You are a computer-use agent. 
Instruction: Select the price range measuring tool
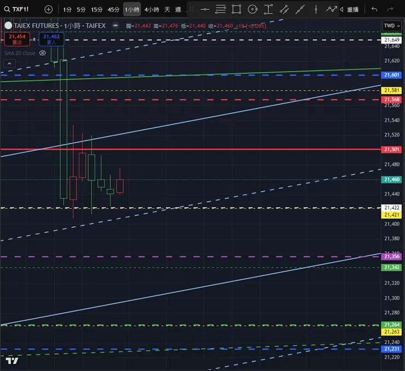click(x=268, y=9)
